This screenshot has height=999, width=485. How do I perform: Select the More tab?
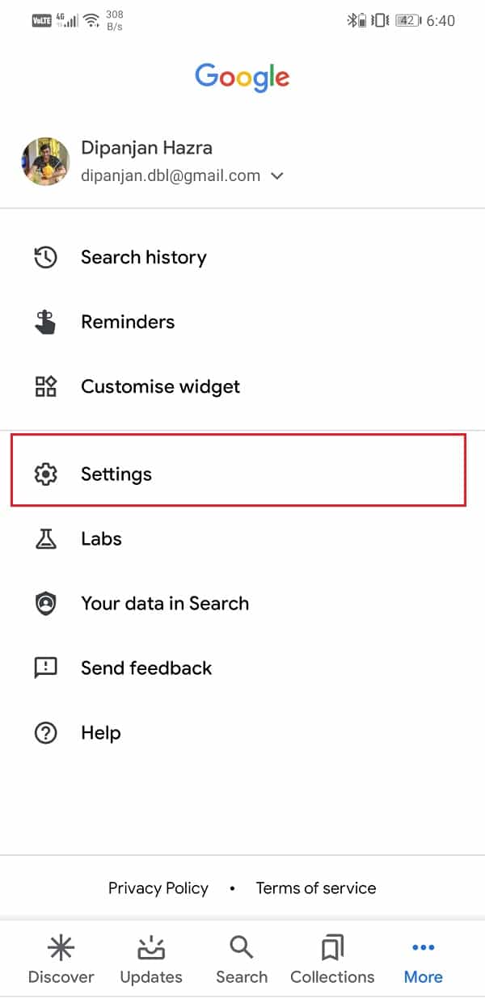(424, 959)
